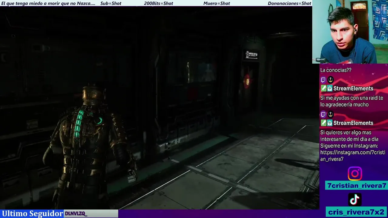Click robot badge beside Instagram-message StreamElements
The width and height of the screenshot is (388, 218).
pyautogui.click(x=329, y=123)
